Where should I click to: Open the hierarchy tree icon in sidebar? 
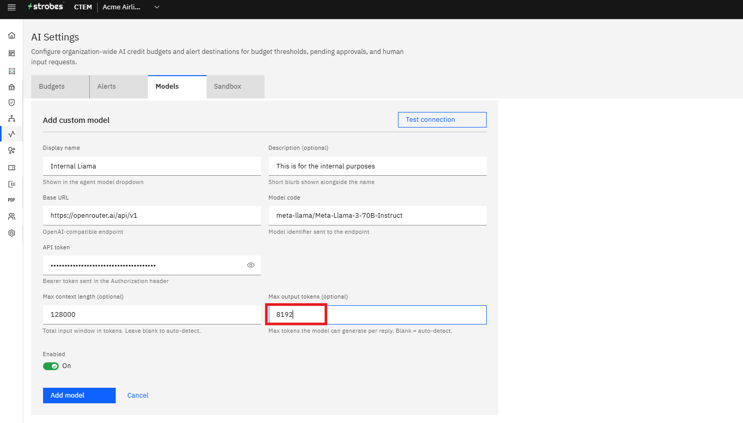point(11,119)
